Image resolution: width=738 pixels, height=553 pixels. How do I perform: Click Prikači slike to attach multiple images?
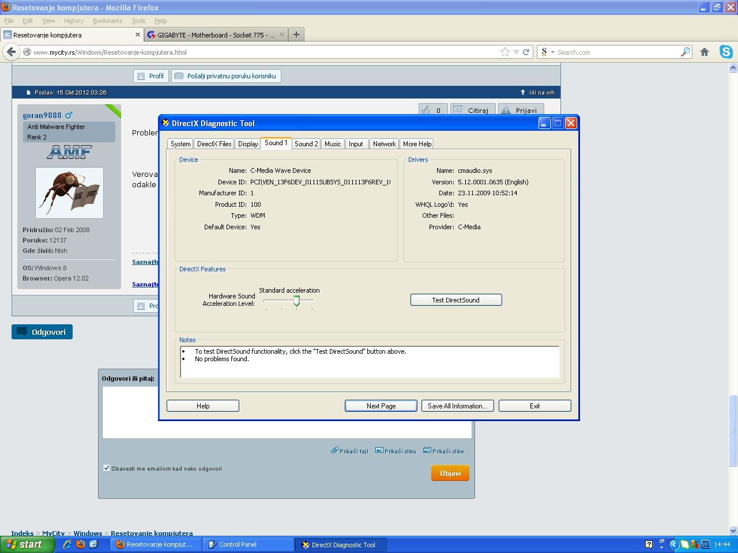tap(443, 451)
